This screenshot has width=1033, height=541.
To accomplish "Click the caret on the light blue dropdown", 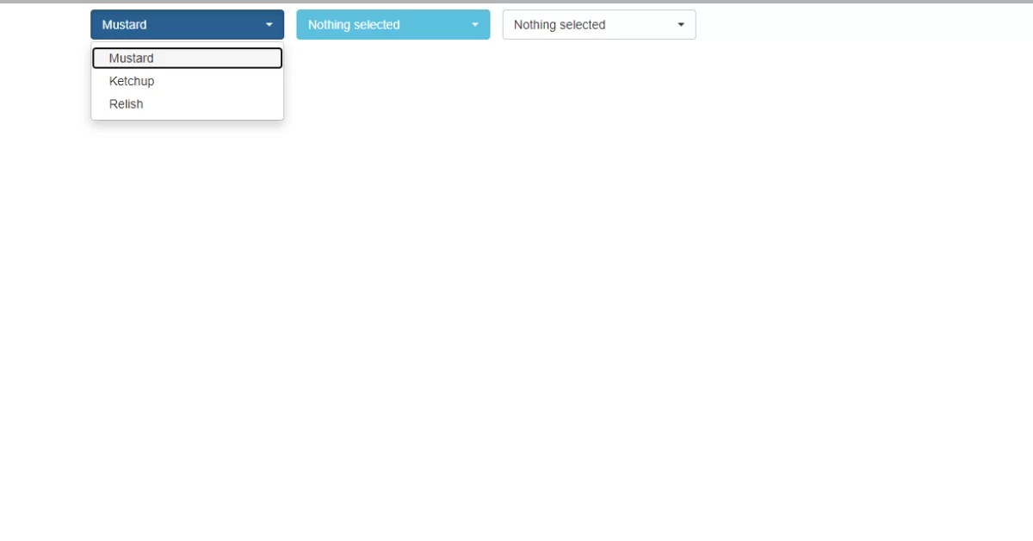I will [x=474, y=24].
